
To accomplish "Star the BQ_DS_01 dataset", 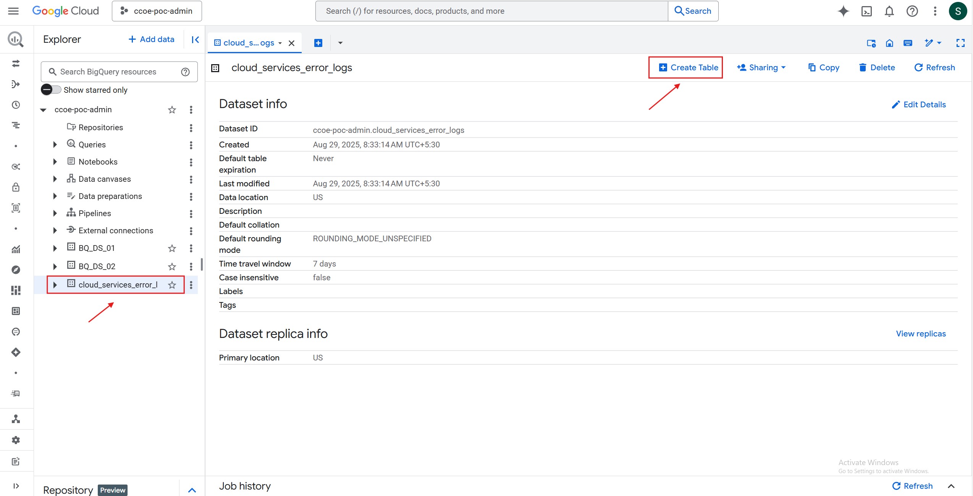I will click(x=172, y=248).
